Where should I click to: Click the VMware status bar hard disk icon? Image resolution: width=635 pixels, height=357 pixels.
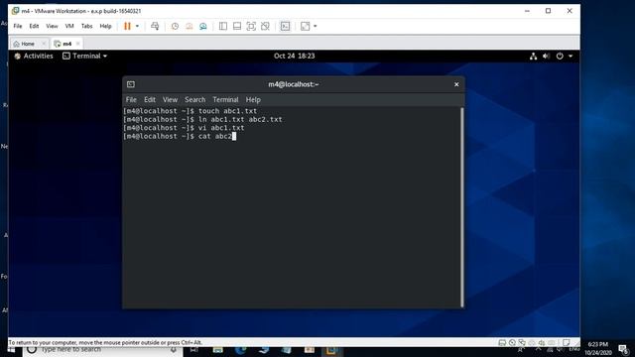tap(502, 342)
